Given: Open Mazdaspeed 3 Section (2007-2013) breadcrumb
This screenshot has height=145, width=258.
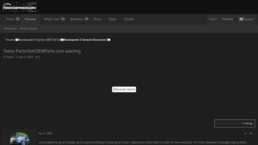Looking at the screenshot, I should [39, 40].
